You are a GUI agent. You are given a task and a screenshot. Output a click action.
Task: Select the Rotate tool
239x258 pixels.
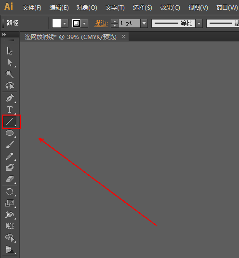tap(10, 192)
